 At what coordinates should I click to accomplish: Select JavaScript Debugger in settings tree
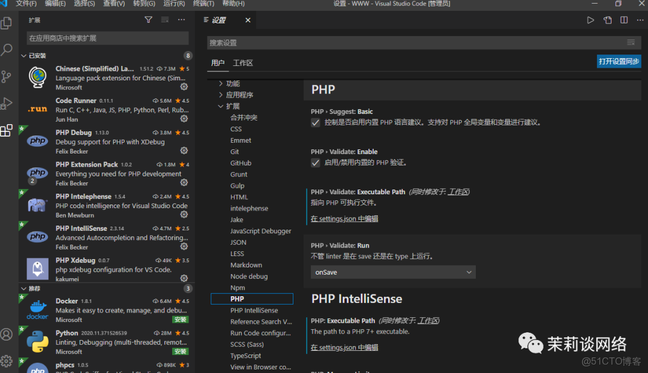click(261, 231)
